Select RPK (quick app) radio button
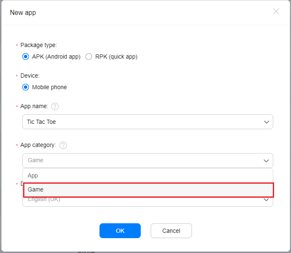 [89, 57]
